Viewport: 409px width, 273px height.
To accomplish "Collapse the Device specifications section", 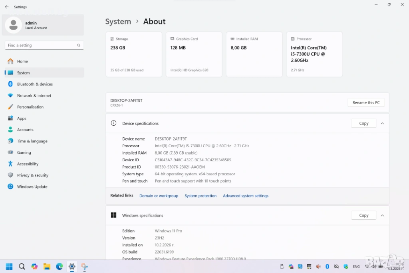I will click(382, 123).
